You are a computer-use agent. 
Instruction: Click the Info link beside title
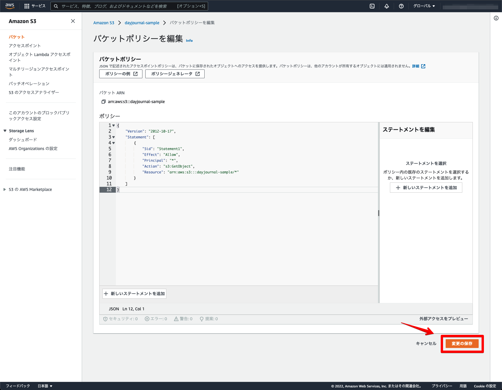[189, 41]
